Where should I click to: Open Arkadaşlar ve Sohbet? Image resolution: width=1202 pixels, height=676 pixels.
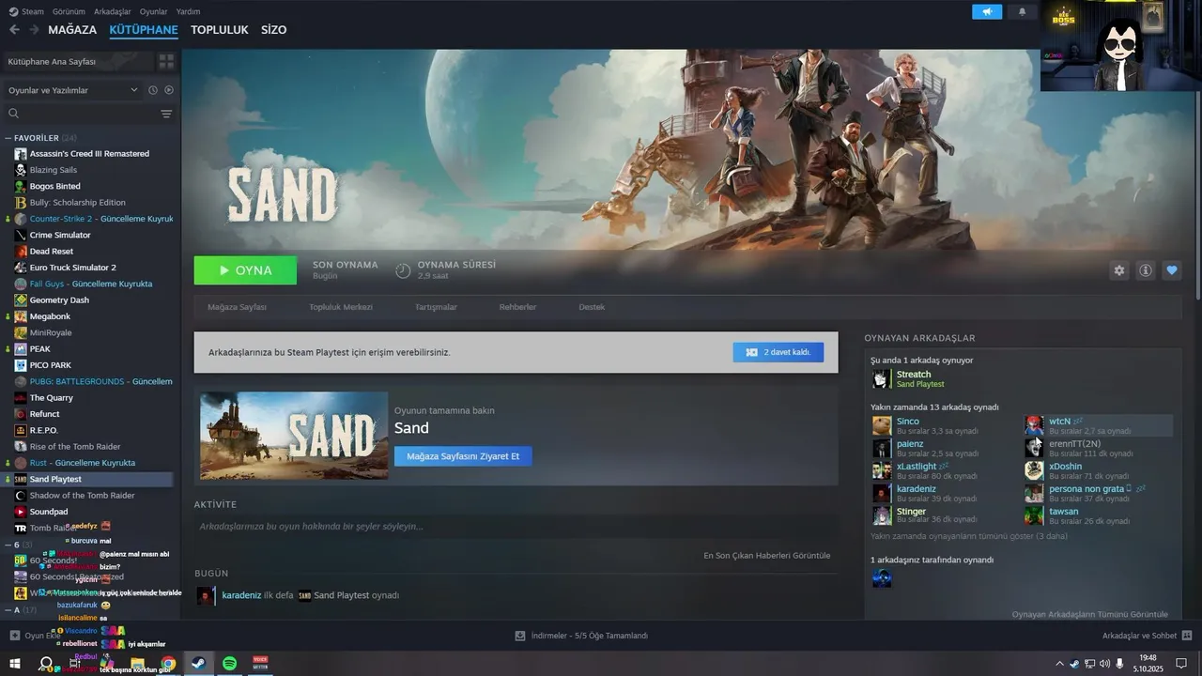pos(1148,636)
